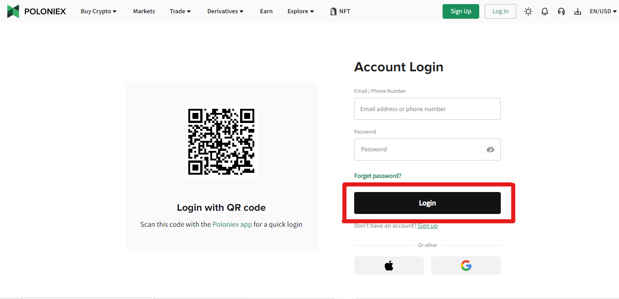Show password using eye icon
The height and width of the screenshot is (299, 619).
(490, 149)
